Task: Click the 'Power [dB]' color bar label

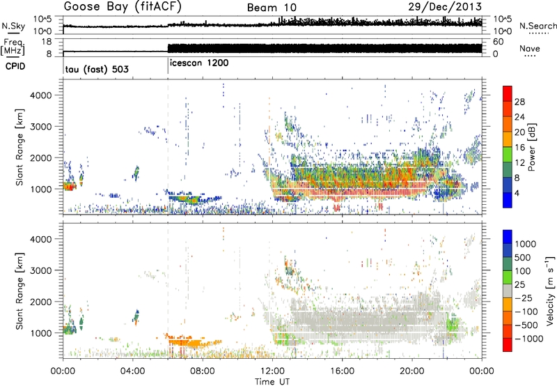Action: (532, 147)
